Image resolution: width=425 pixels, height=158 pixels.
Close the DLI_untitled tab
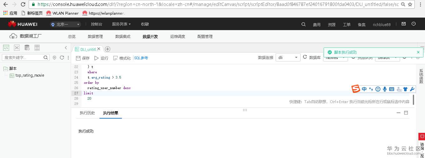point(99,49)
